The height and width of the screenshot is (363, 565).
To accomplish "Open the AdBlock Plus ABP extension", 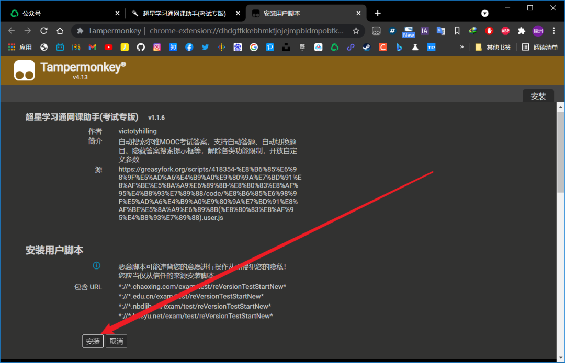I will (505, 31).
